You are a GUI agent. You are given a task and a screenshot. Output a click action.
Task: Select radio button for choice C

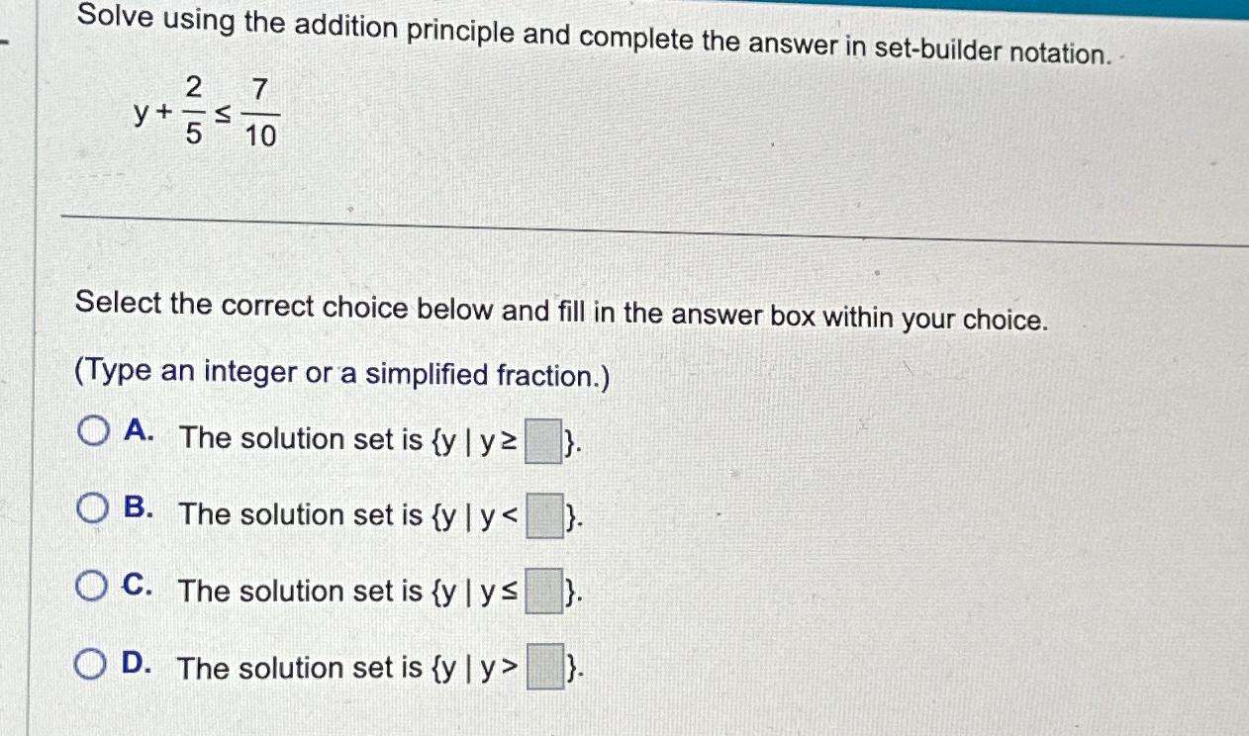point(94,586)
